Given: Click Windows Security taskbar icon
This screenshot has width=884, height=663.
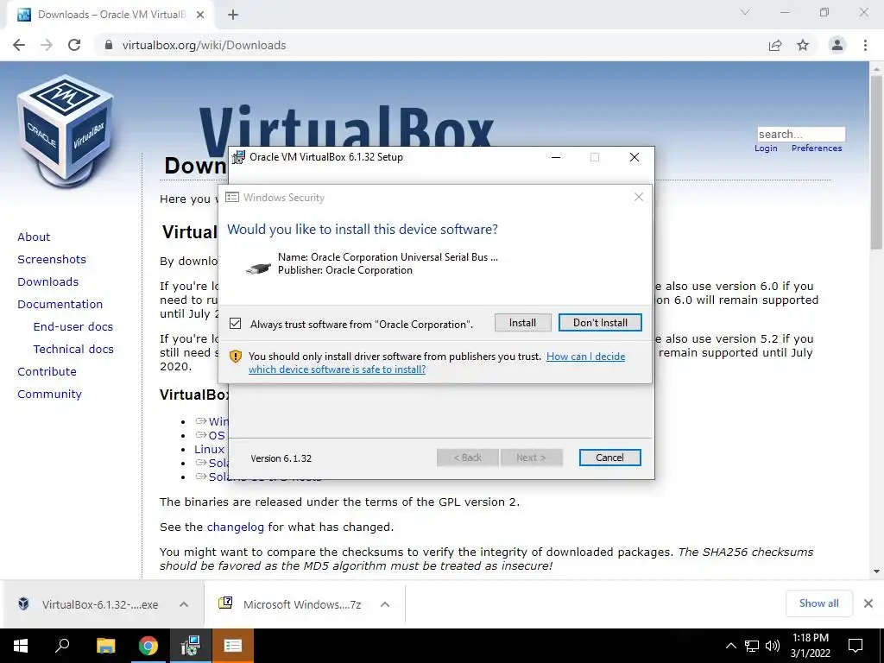Looking at the screenshot, I should coord(233,646).
